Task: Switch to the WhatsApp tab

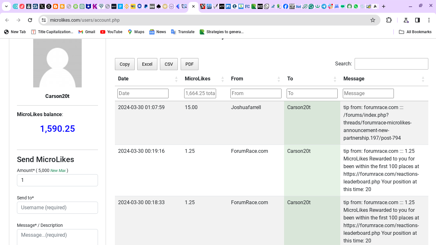Action: (356, 6)
